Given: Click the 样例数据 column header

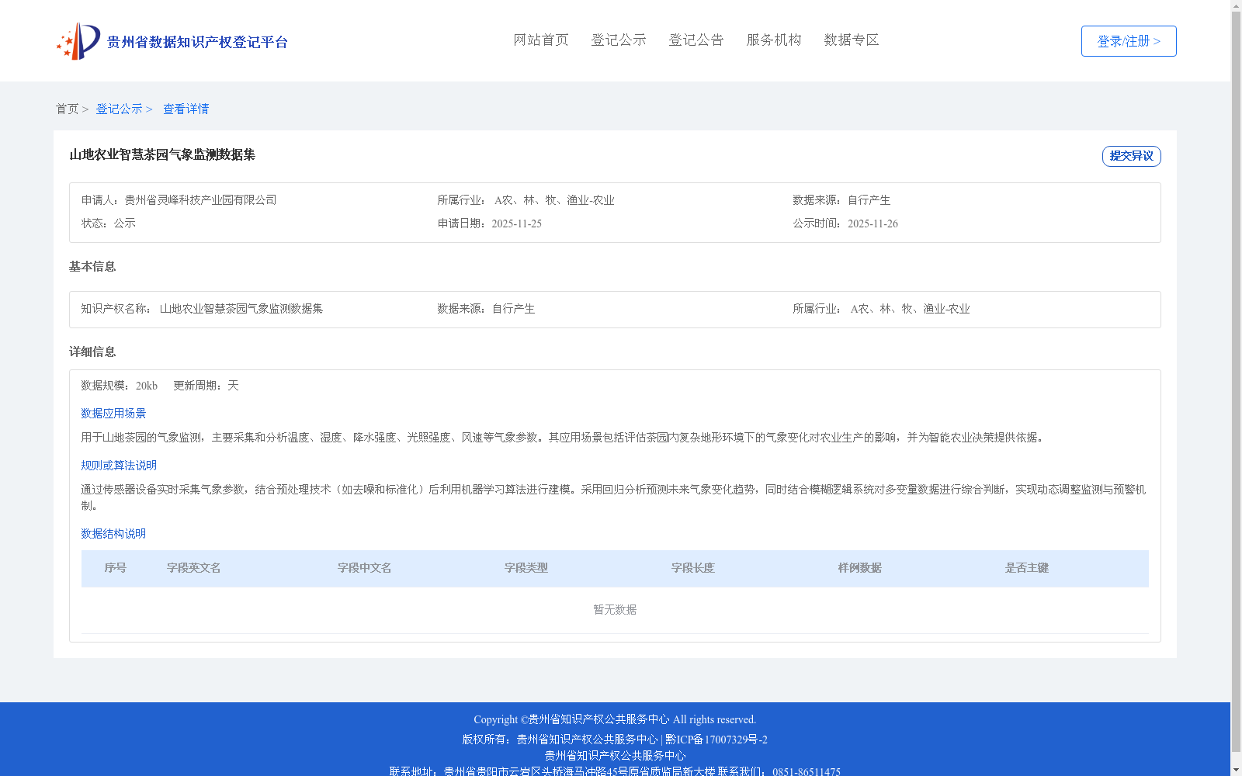Looking at the screenshot, I should 860,568.
